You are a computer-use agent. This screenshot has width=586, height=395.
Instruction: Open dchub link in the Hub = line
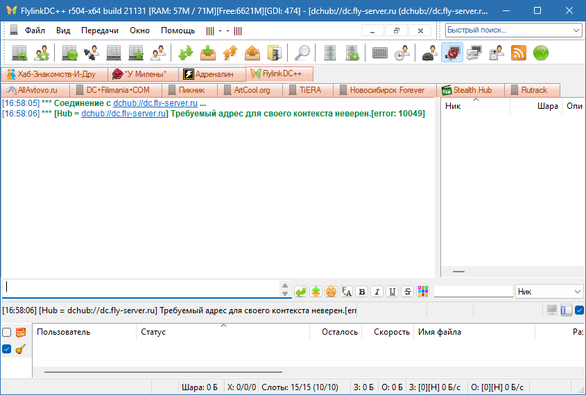(123, 114)
